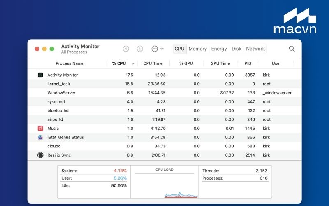
Task: Click the stop process X icon
Action: click(126, 49)
